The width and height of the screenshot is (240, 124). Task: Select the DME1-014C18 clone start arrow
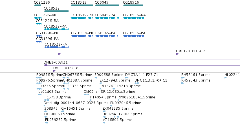[54, 71]
